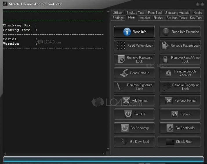Click the Miracle Advance Android Tool title text
207x164 pixels.
coord(35,4)
